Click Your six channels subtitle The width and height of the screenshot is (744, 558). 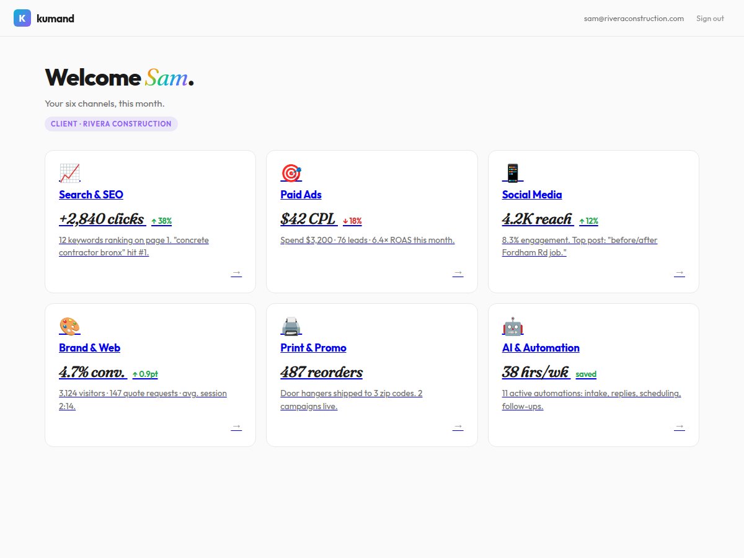[105, 104]
